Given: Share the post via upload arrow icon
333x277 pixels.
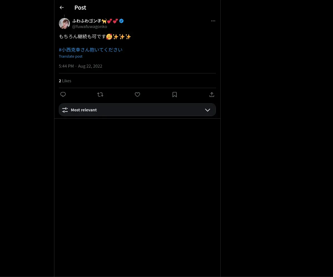Looking at the screenshot, I should click(x=212, y=94).
